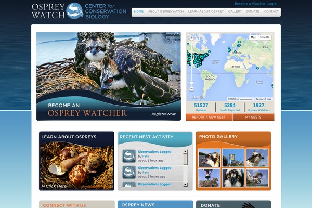
Task: Open the gallery photo of a sign post
Action: [x=233, y=158]
